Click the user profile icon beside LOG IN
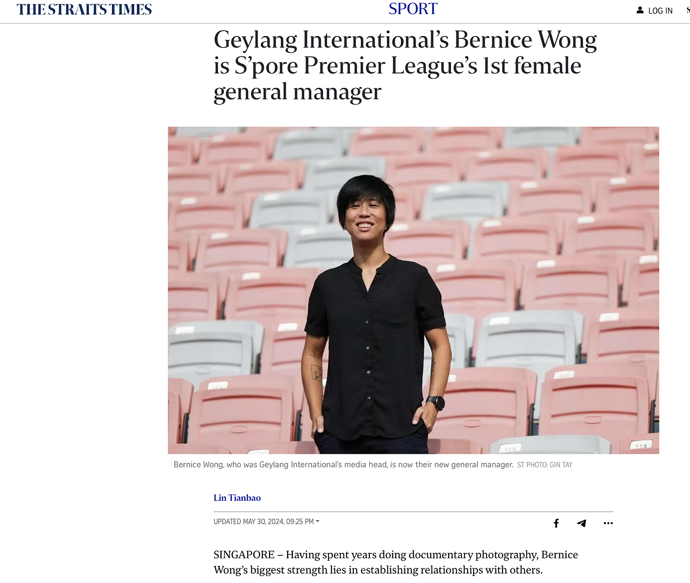690x583 pixels. [640, 10]
